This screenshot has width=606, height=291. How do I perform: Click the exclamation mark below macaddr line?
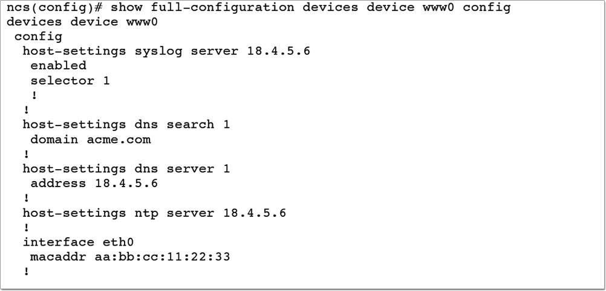point(26,272)
